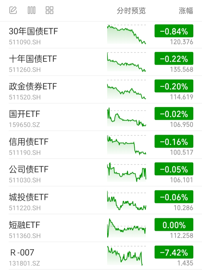Open the 信用债ETF details

click(x=101, y=145)
